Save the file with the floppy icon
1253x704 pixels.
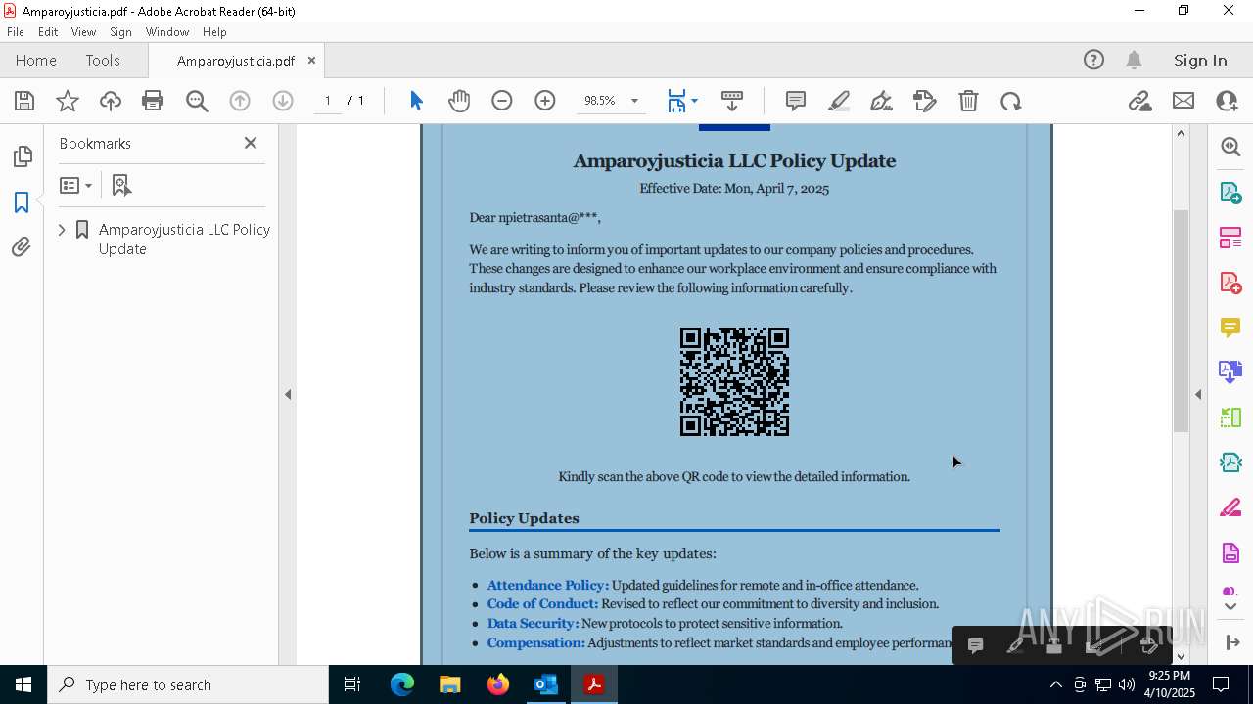tap(24, 101)
